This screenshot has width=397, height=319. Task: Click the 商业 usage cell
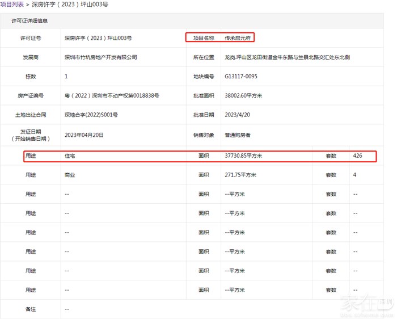coord(70,175)
